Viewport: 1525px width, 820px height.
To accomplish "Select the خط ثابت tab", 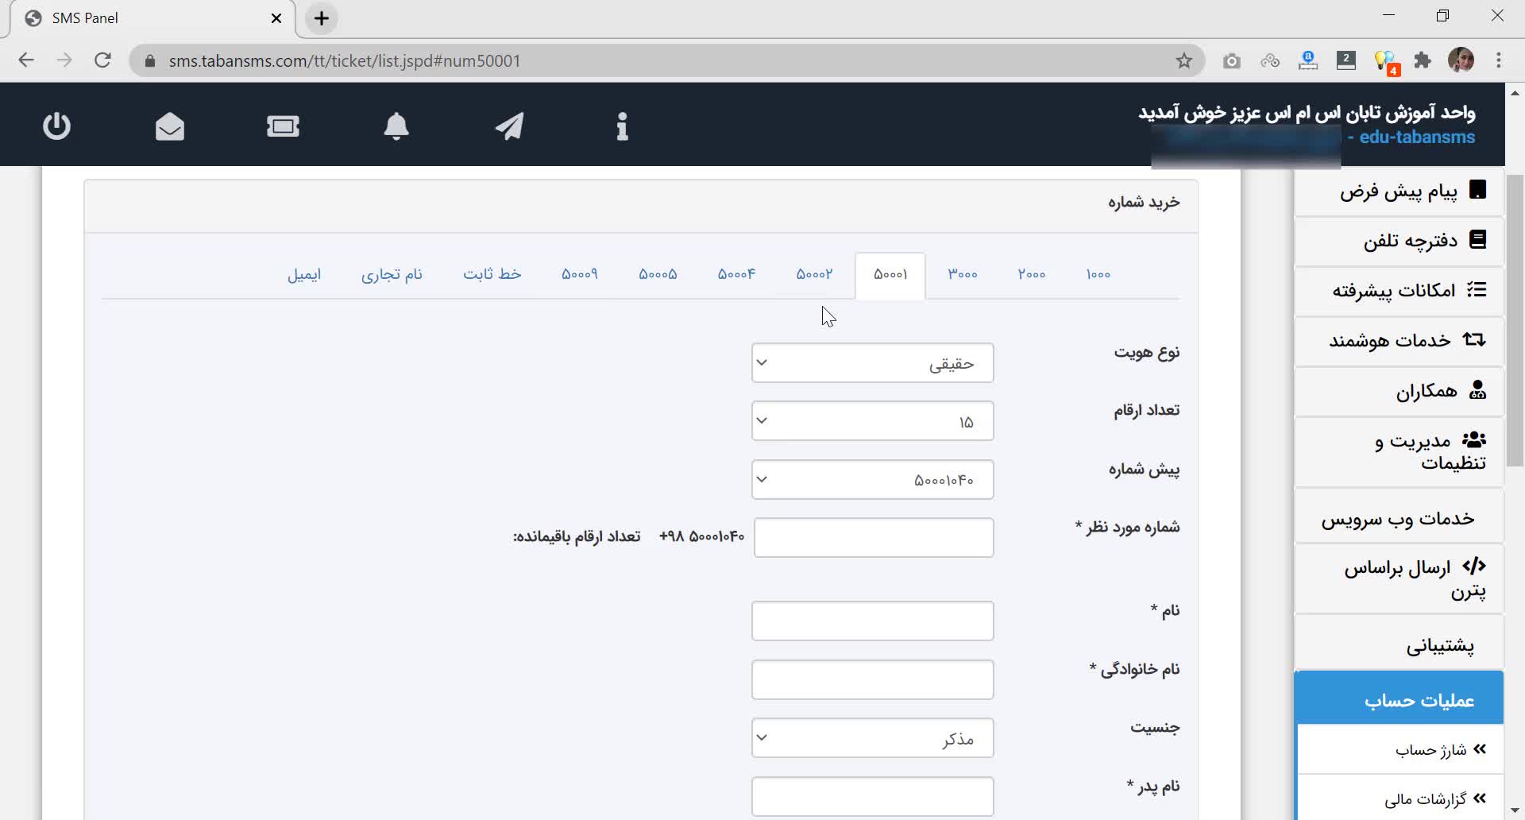I will coord(492,274).
